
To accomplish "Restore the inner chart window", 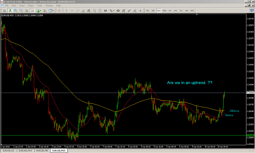I will (x=250, y=6).
